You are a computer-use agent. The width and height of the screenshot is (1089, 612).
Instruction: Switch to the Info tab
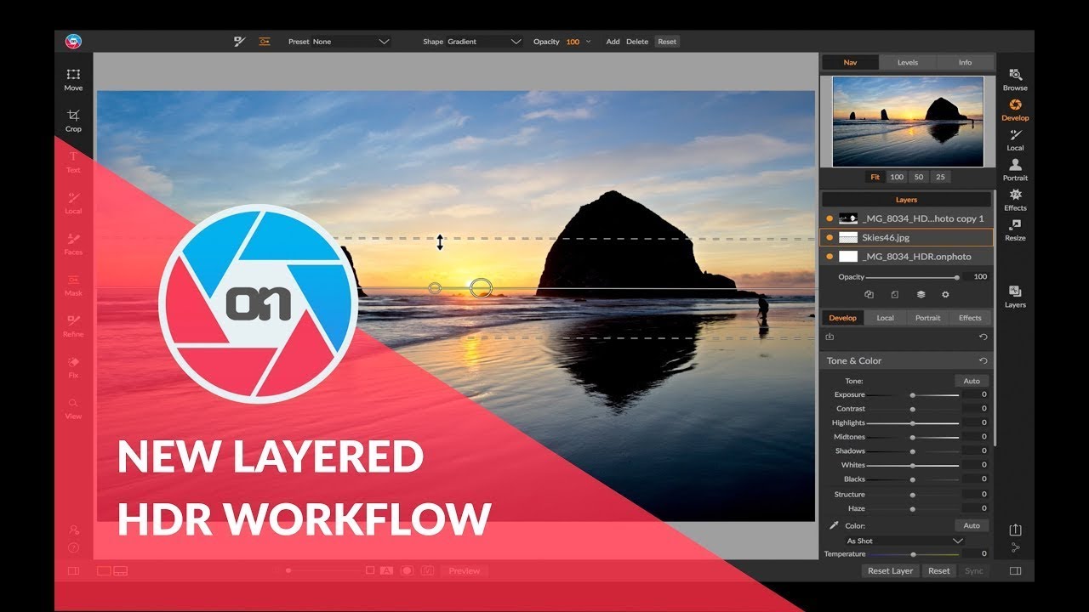pos(965,62)
